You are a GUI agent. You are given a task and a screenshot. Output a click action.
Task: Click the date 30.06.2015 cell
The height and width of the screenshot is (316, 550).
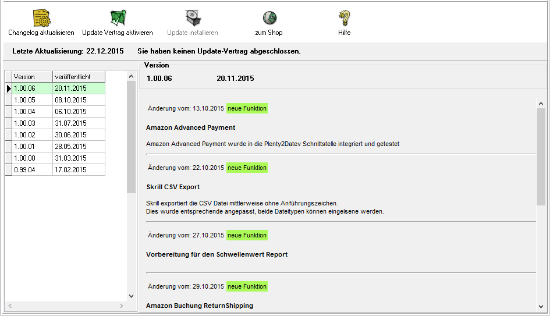tap(79, 135)
